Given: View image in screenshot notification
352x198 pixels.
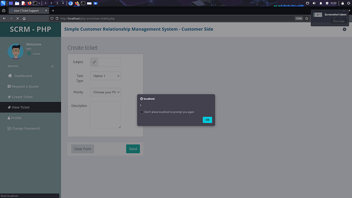Looking at the screenshot, I should pos(338,21).
